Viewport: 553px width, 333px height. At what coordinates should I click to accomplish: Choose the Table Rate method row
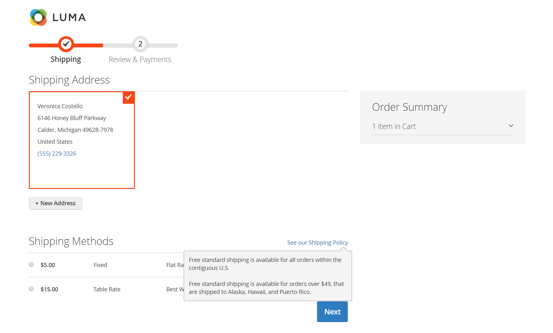106,289
